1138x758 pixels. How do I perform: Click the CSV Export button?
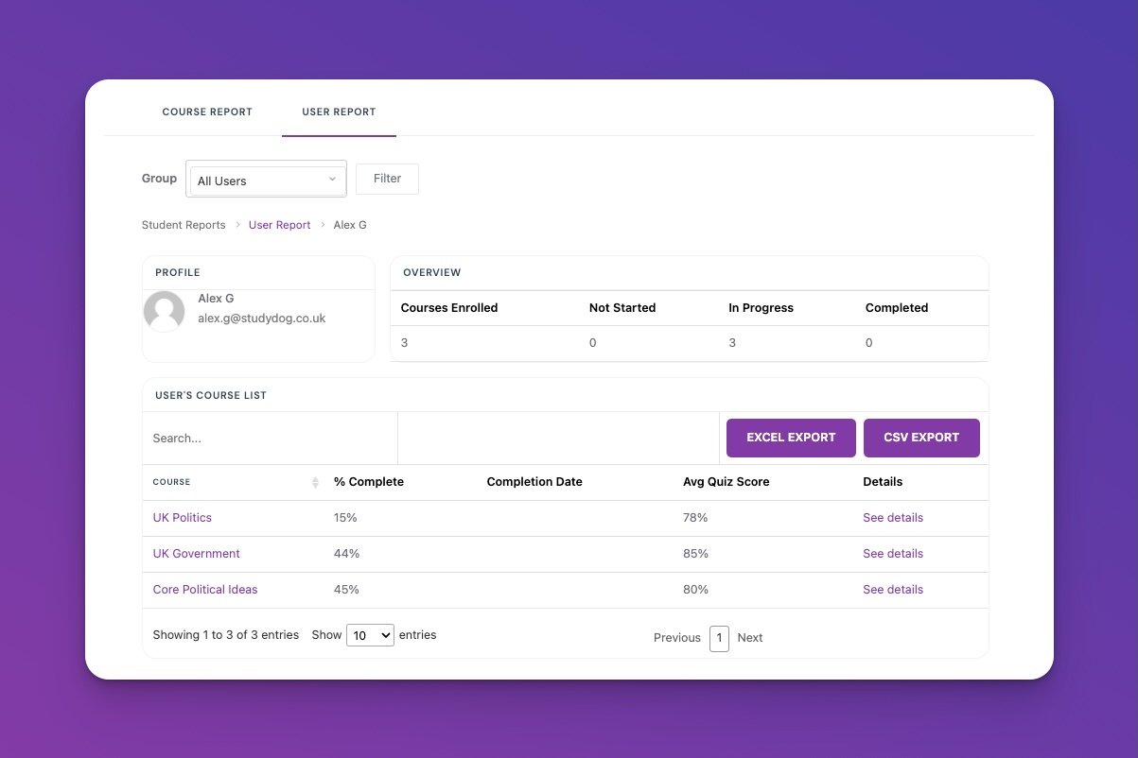tap(921, 438)
